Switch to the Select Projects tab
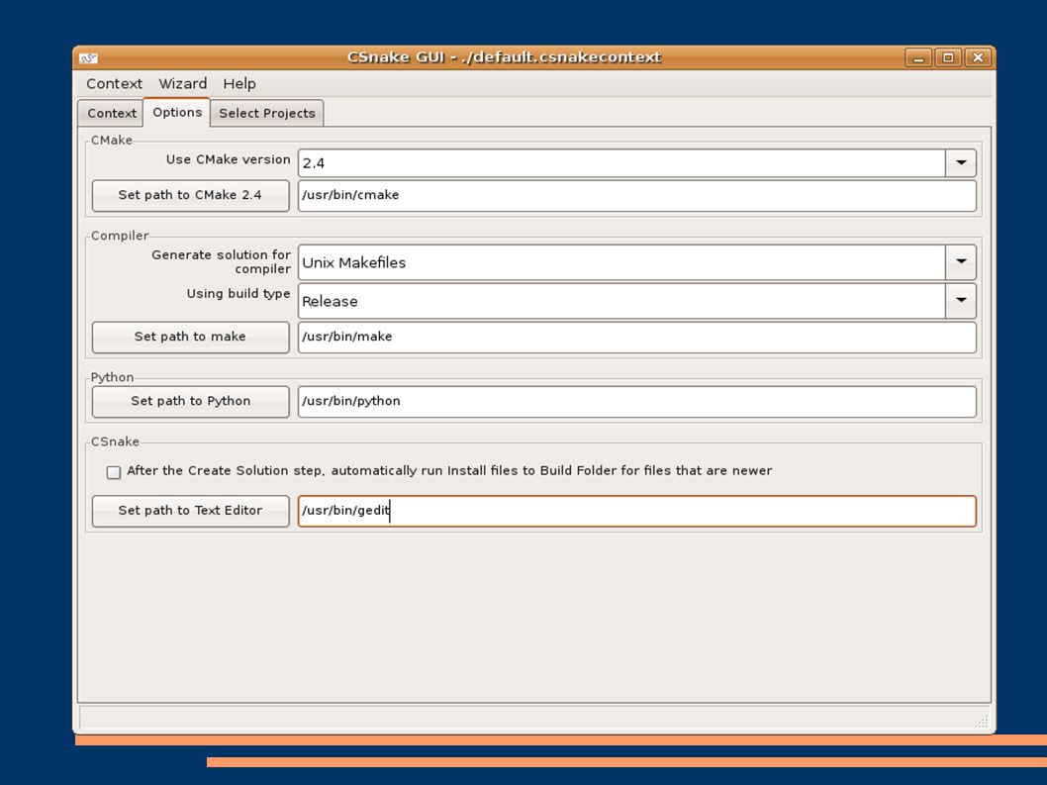The height and width of the screenshot is (785, 1047). point(267,113)
